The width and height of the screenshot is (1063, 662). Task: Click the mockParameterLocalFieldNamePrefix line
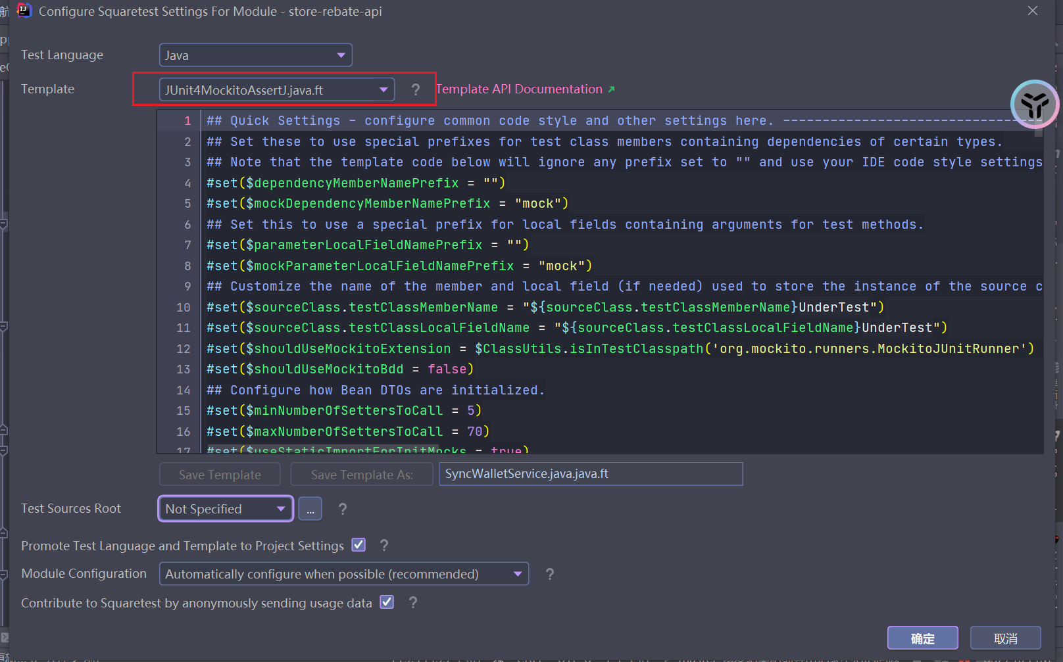point(399,266)
